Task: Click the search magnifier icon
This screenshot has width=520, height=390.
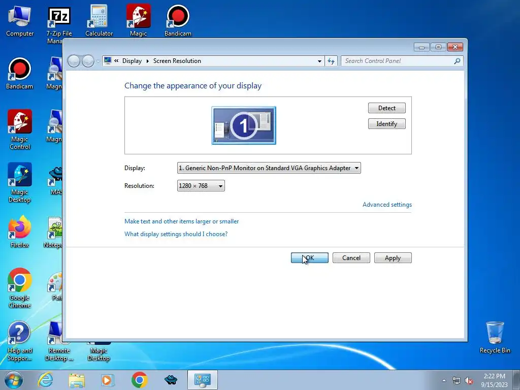Action: click(457, 61)
